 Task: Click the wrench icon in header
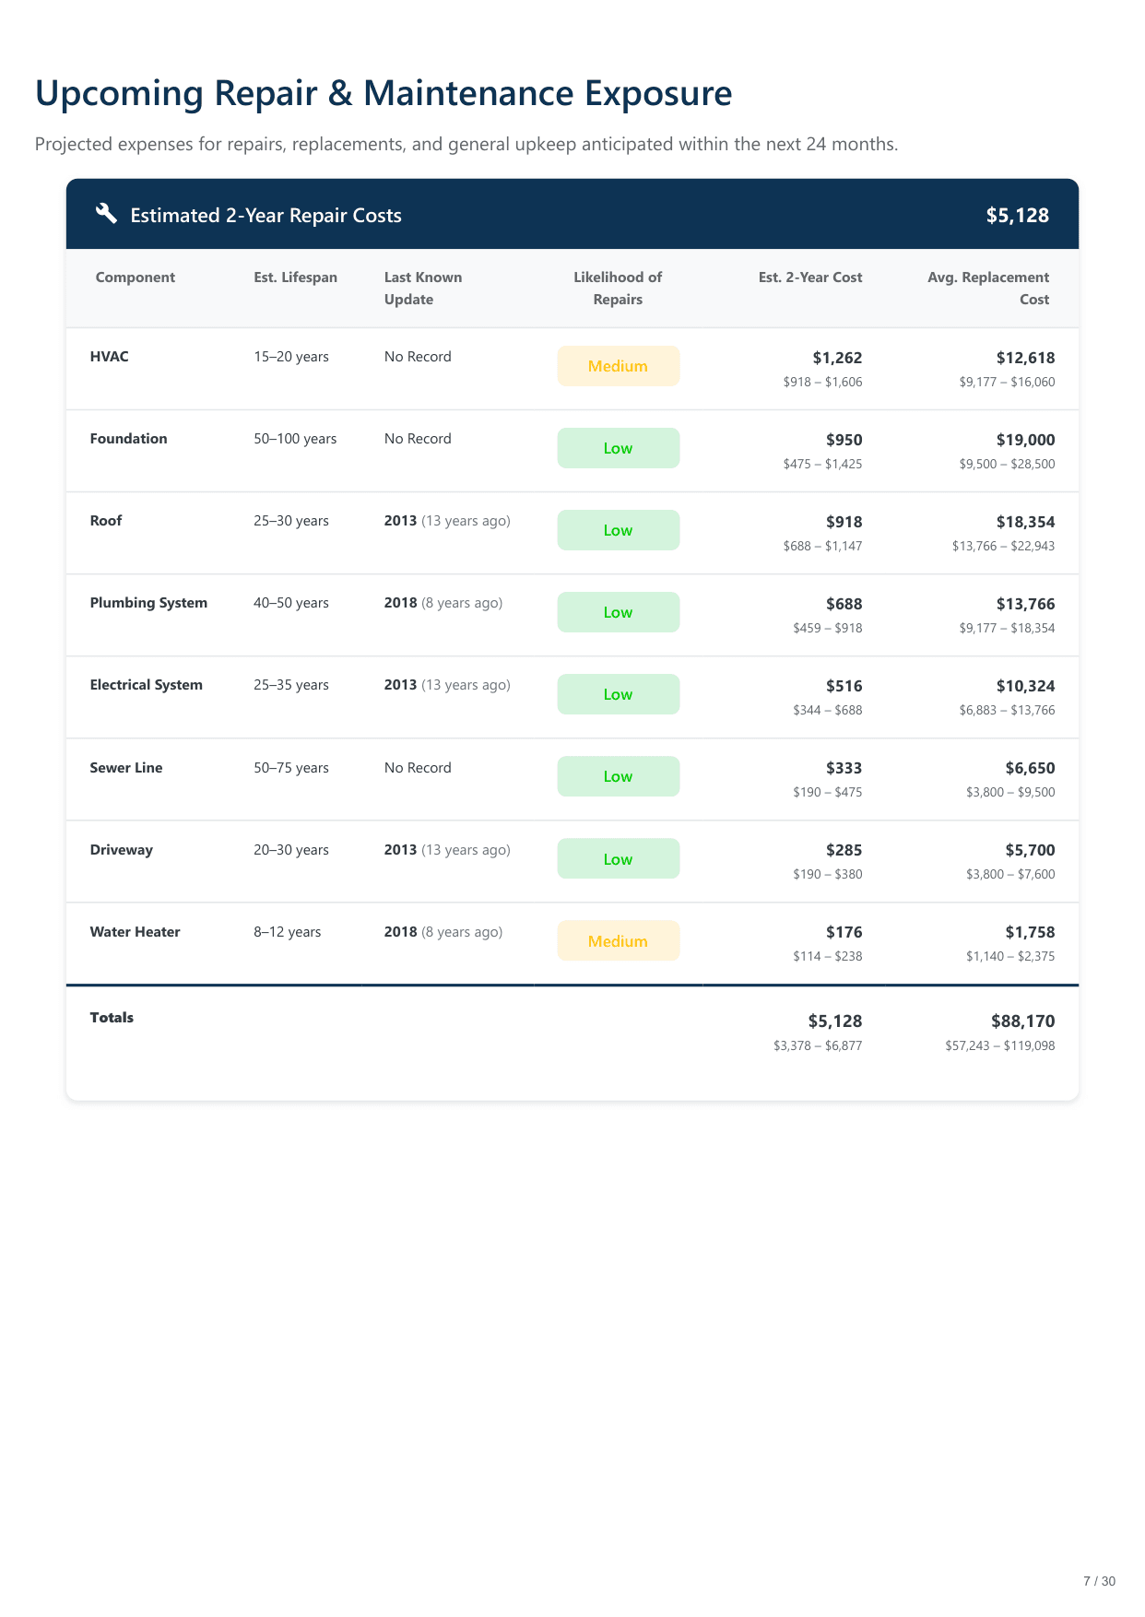(106, 214)
